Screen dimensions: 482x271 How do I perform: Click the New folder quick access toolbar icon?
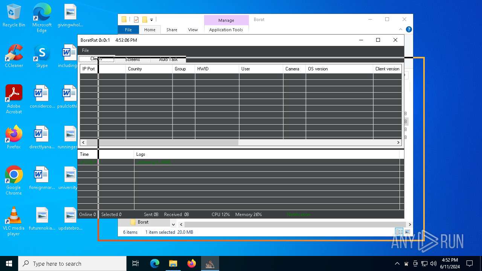coord(145,20)
